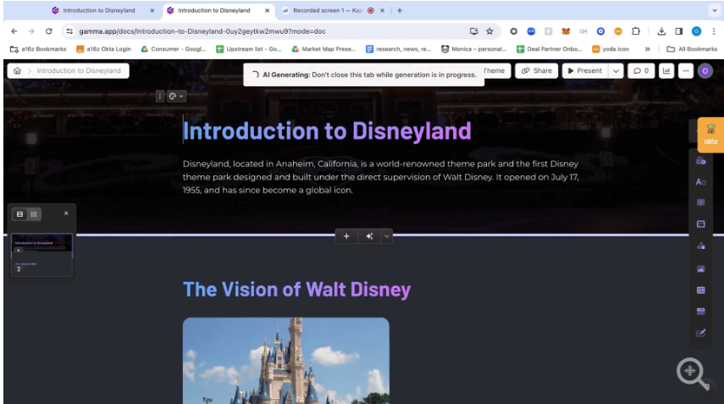Open a16z Bookmarks folder
Viewport: 724px width, 404px height.
point(38,49)
